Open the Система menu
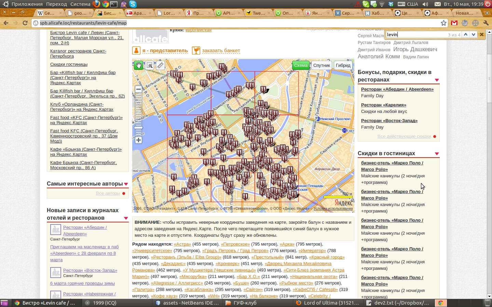 [x=81, y=4]
